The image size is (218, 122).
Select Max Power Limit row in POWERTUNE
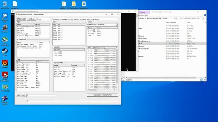click(69, 71)
